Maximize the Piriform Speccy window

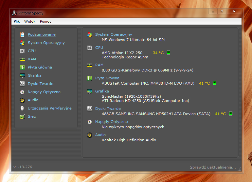pos(222,11)
